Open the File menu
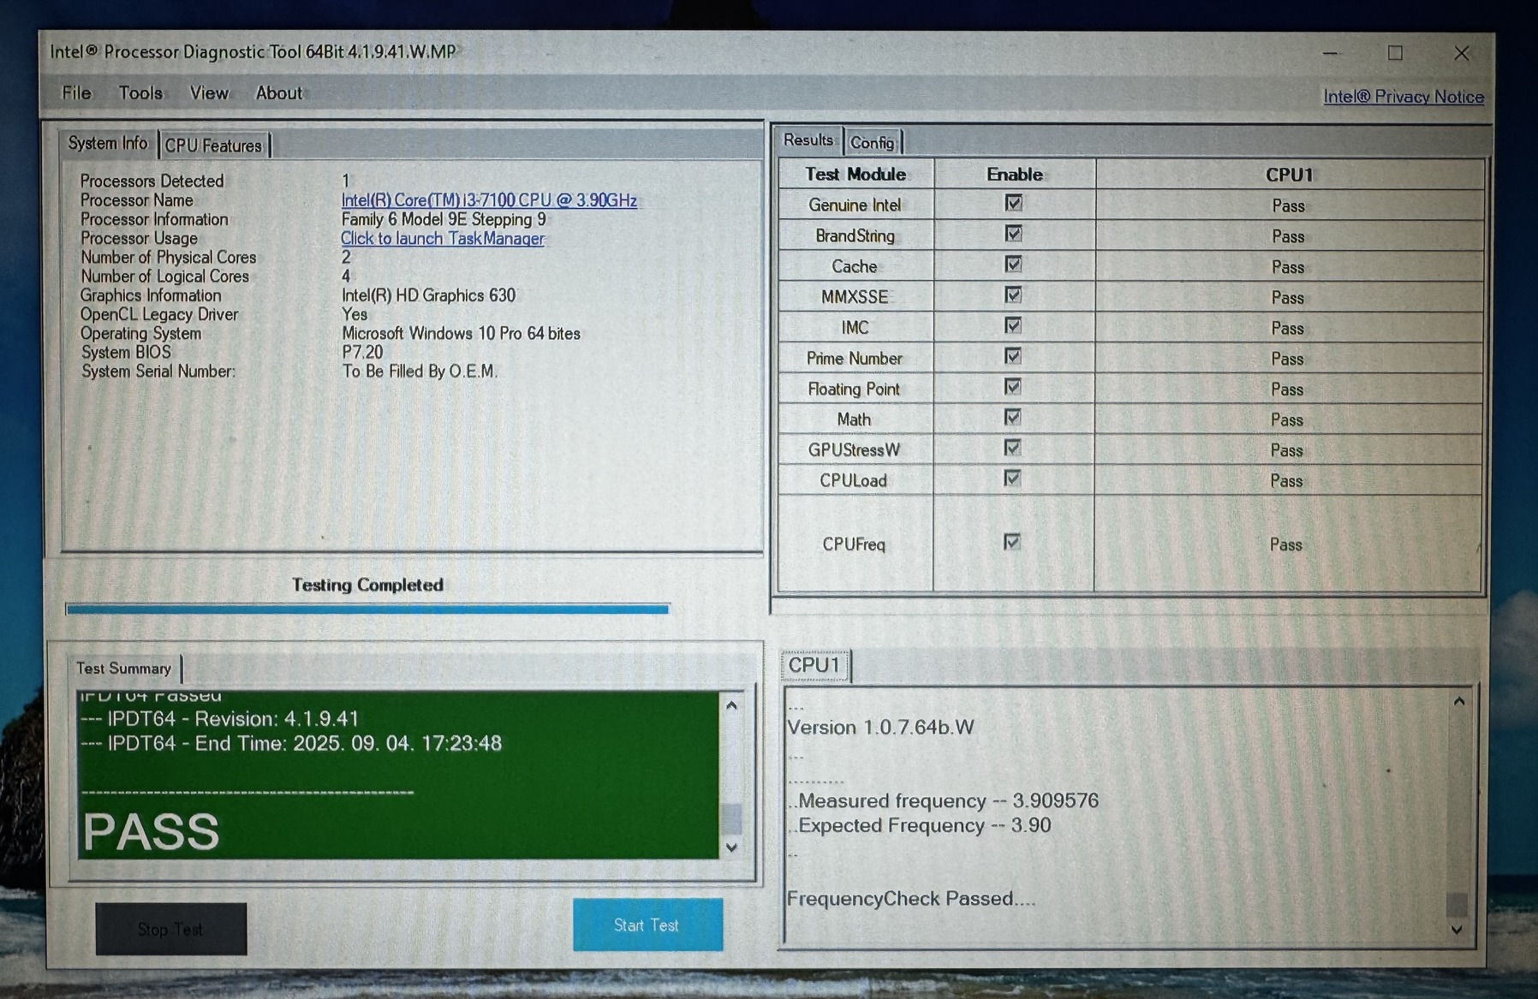The image size is (1538, 999). click(76, 92)
